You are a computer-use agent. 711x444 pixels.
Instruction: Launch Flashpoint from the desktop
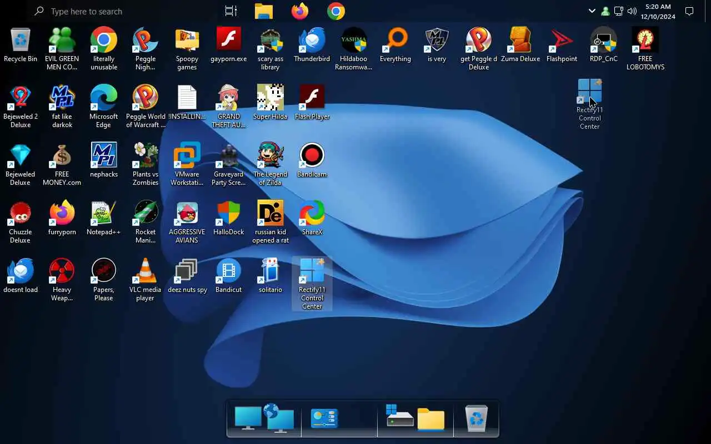point(562,46)
